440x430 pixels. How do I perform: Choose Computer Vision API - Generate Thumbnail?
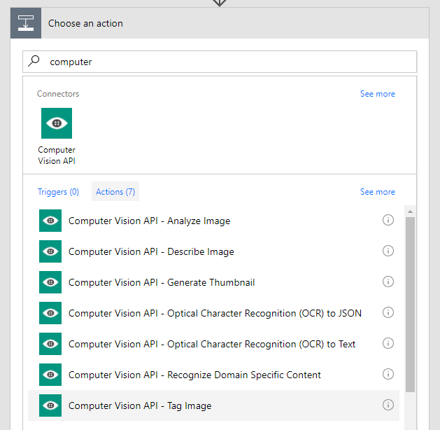pyautogui.click(x=213, y=282)
